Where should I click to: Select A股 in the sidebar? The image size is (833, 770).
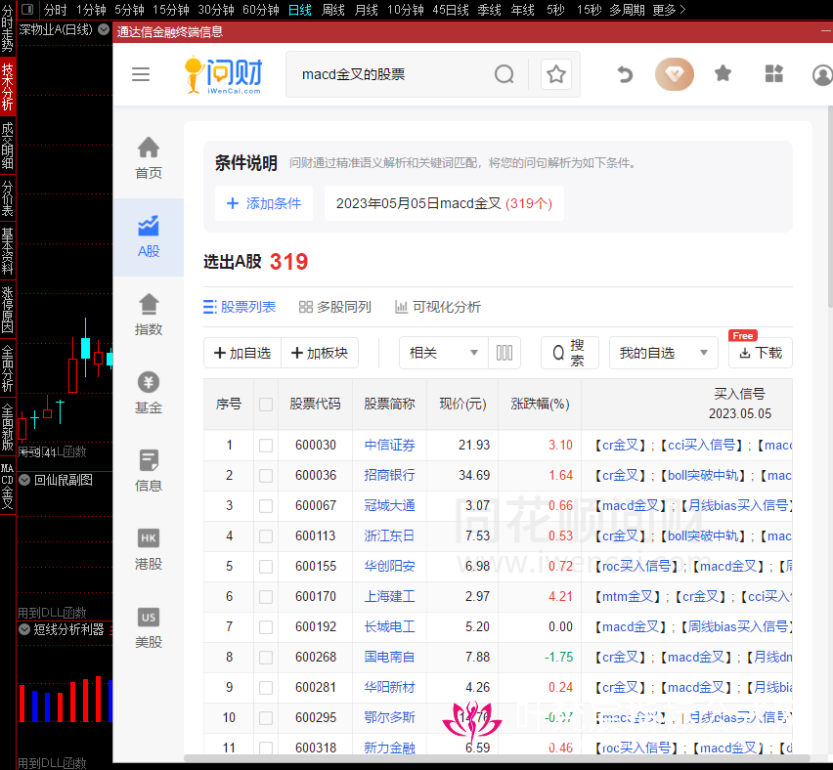149,237
